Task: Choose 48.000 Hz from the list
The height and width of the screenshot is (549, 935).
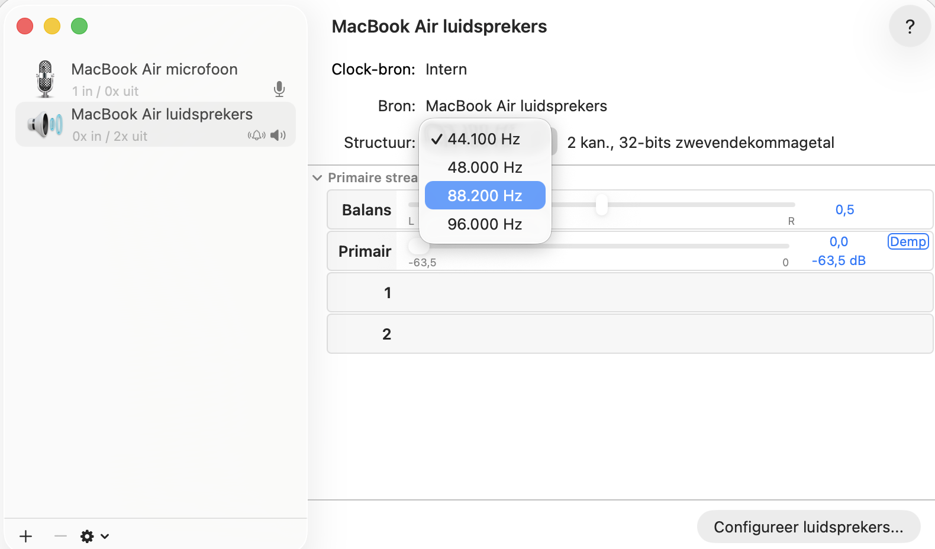Action: click(x=485, y=167)
